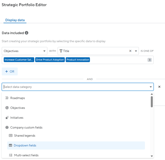Click the Initiatives star icon

click(x=7, y=118)
